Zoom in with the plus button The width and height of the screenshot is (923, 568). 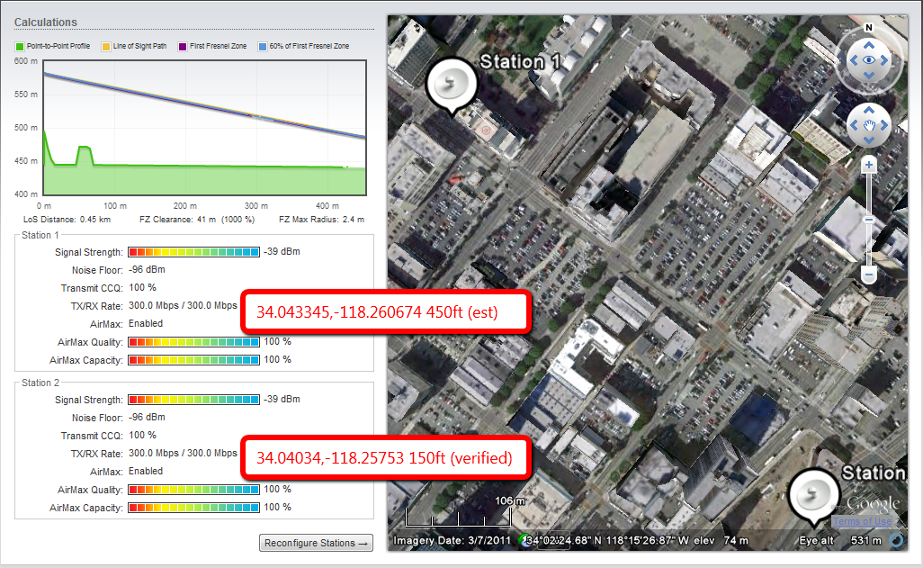(x=869, y=166)
